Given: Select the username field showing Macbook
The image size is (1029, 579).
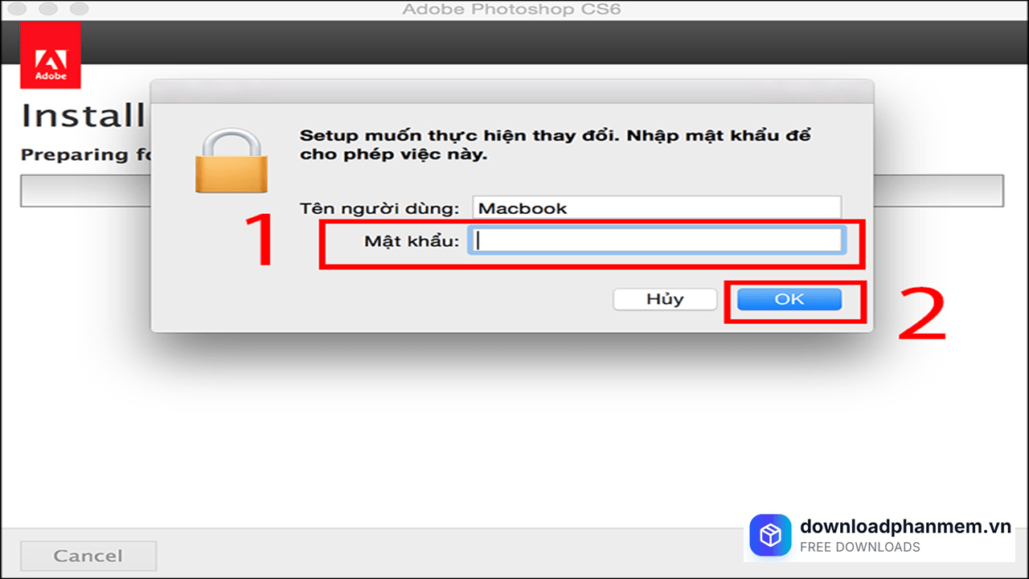Looking at the screenshot, I should coord(655,207).
